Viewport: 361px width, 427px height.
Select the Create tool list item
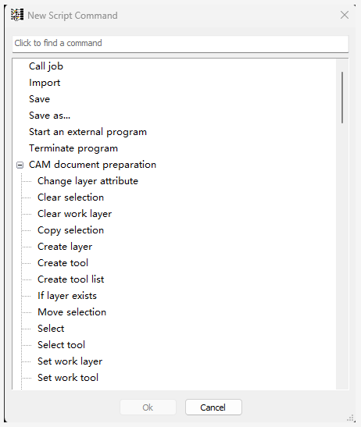point(71,279)
